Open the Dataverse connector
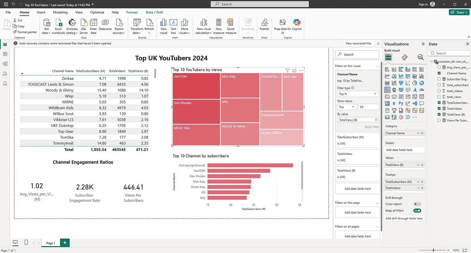This screenshot has width=471, height=253. pos(105,25)
